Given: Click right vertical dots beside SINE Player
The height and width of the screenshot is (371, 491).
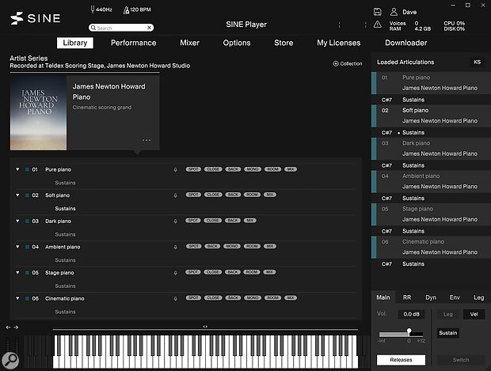Looking at the screenshot, I should [x=365, y=25].
